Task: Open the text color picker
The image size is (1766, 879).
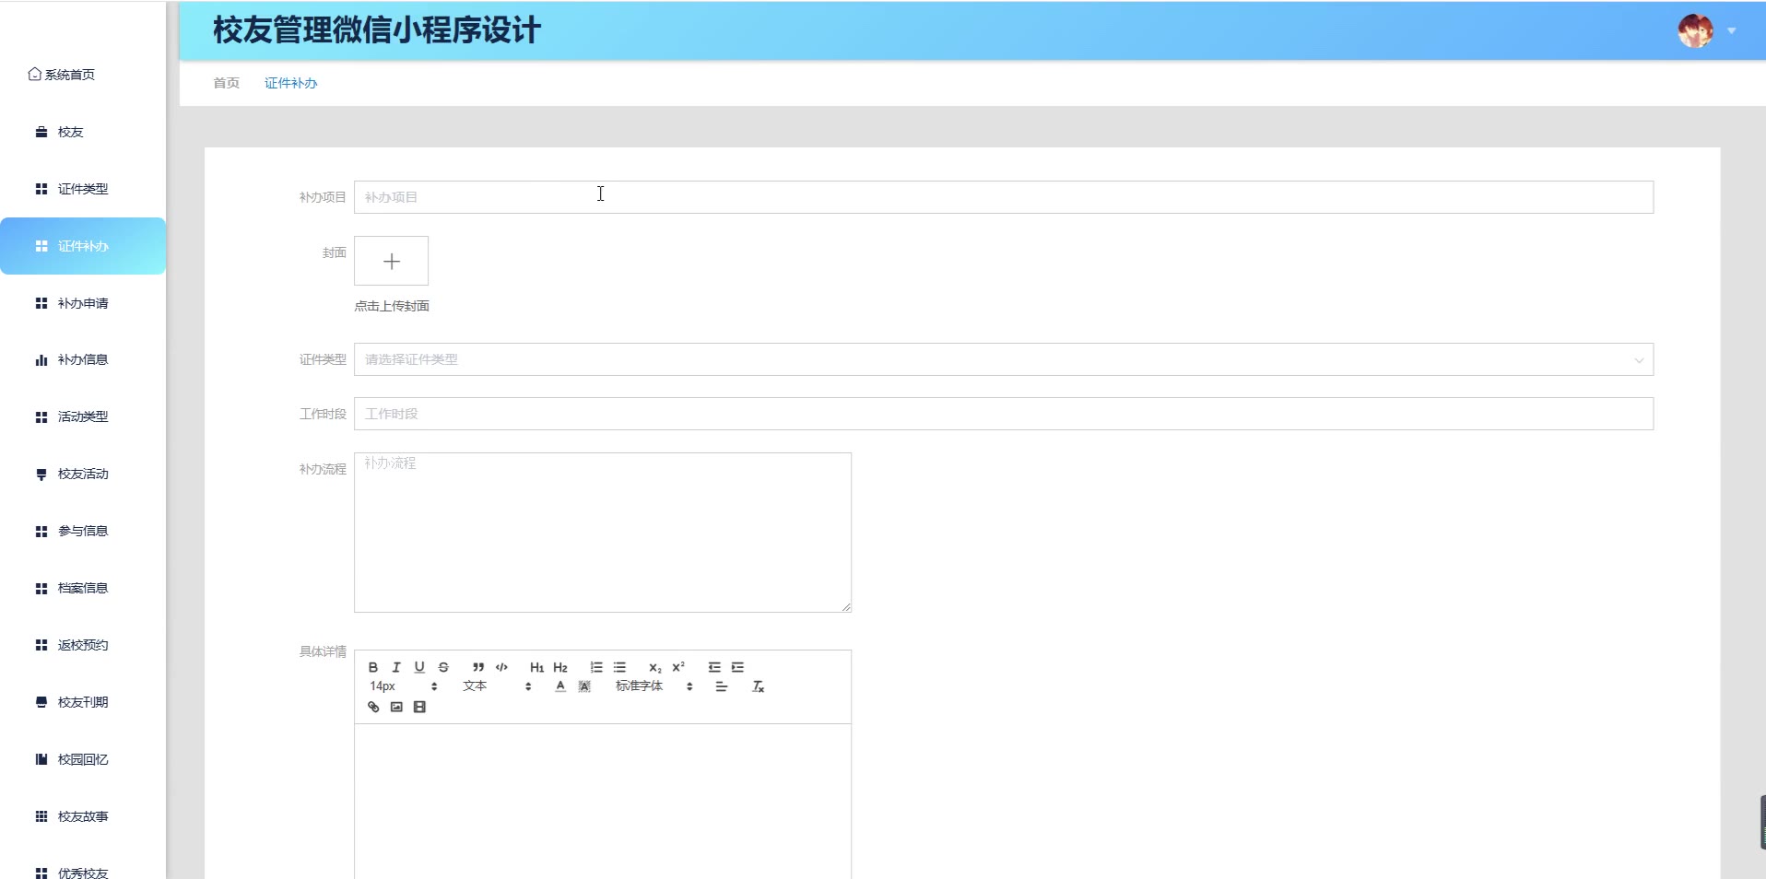Action: click(x=560, y=686)
